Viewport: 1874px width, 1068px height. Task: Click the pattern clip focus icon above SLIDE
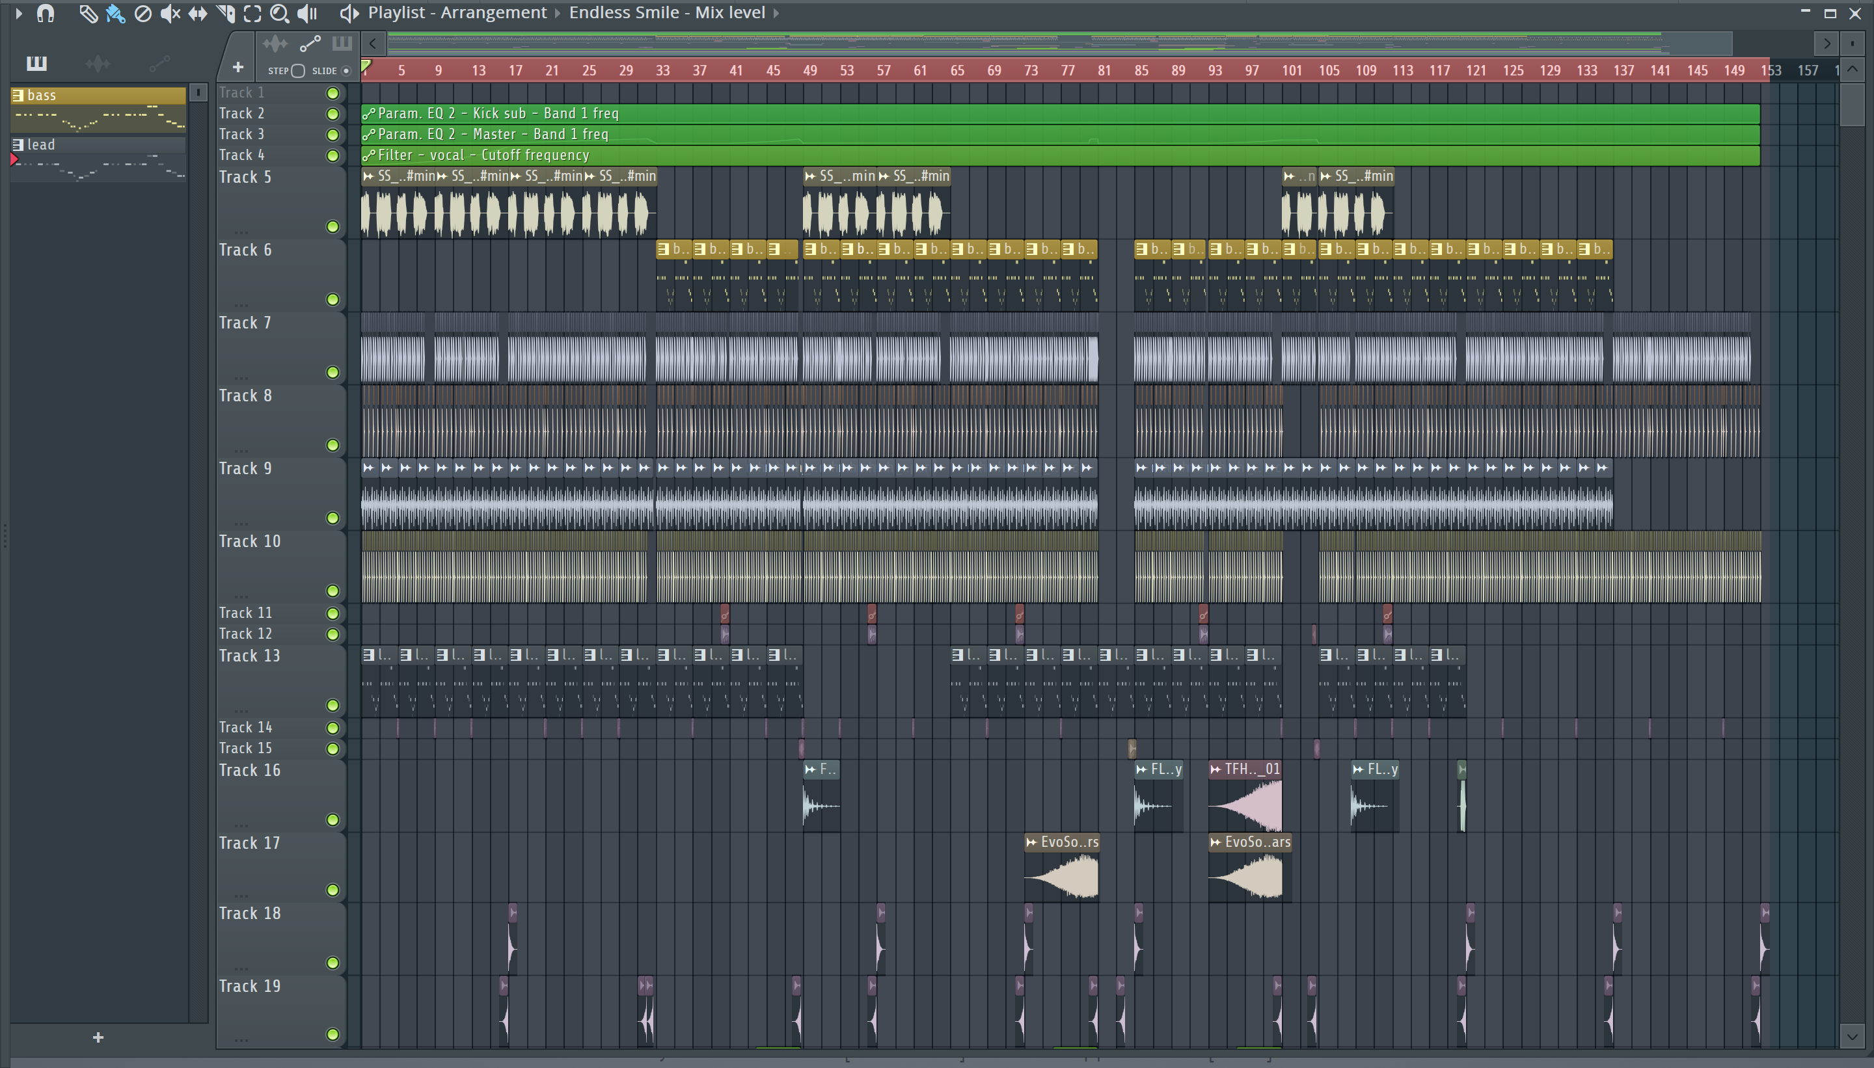point(342,44)
